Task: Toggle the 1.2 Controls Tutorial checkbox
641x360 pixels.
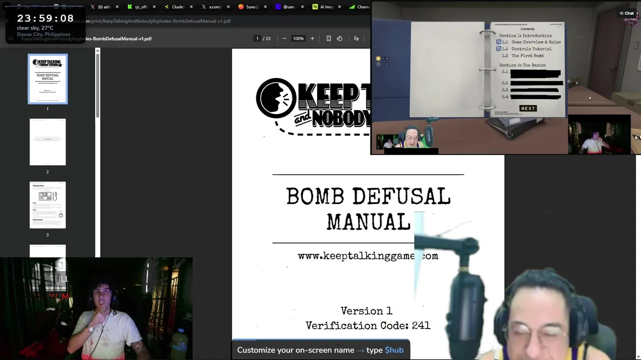Action: coord(499,48)
